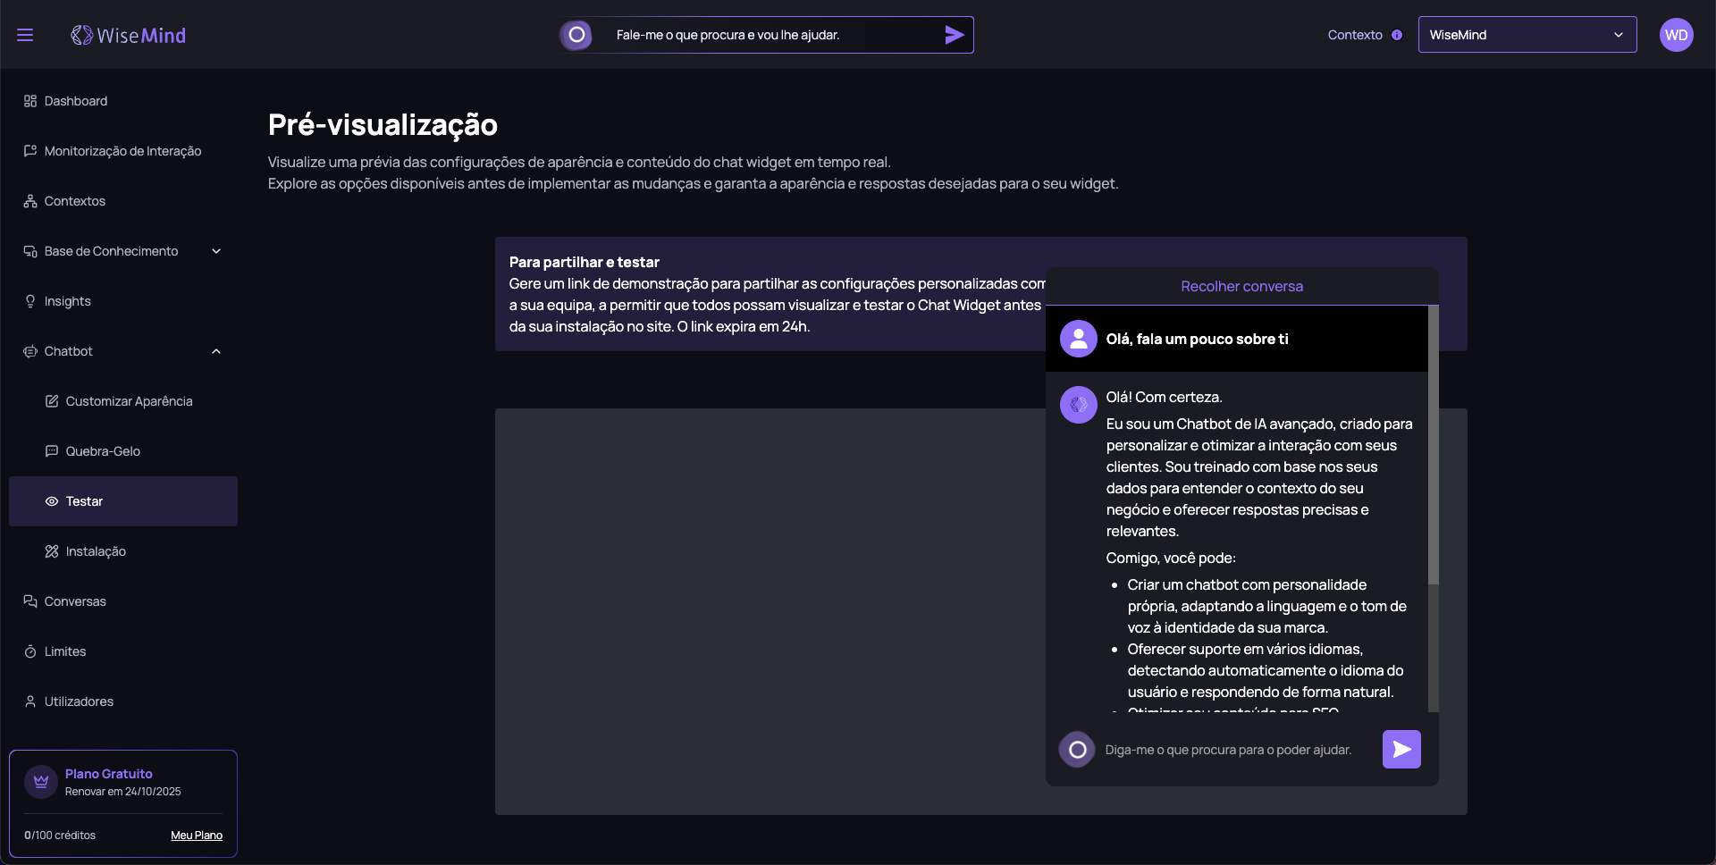
Task: Open the Insights section
Action: point(68,301)
